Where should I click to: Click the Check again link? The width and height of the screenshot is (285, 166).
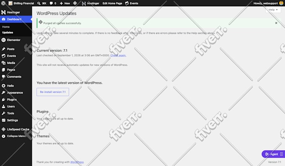[118, 55]
